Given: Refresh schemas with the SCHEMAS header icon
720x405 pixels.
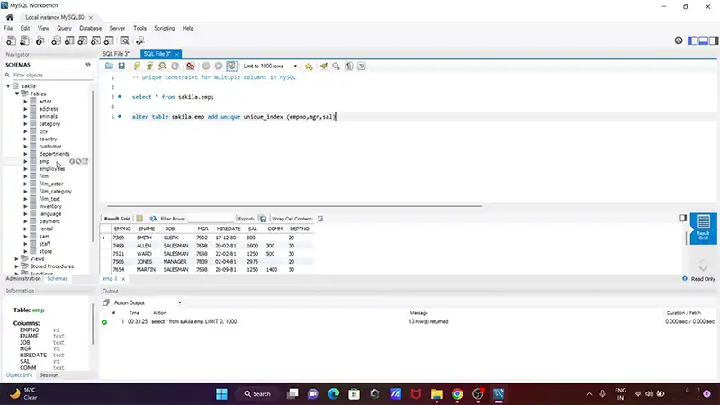Looking at the screenshot, I should [x=88, y=65].
